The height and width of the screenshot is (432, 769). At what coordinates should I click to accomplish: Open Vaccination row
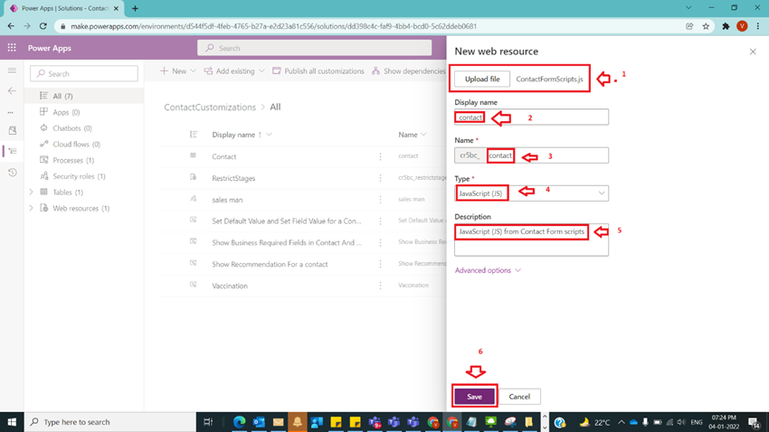click(230, 286)
